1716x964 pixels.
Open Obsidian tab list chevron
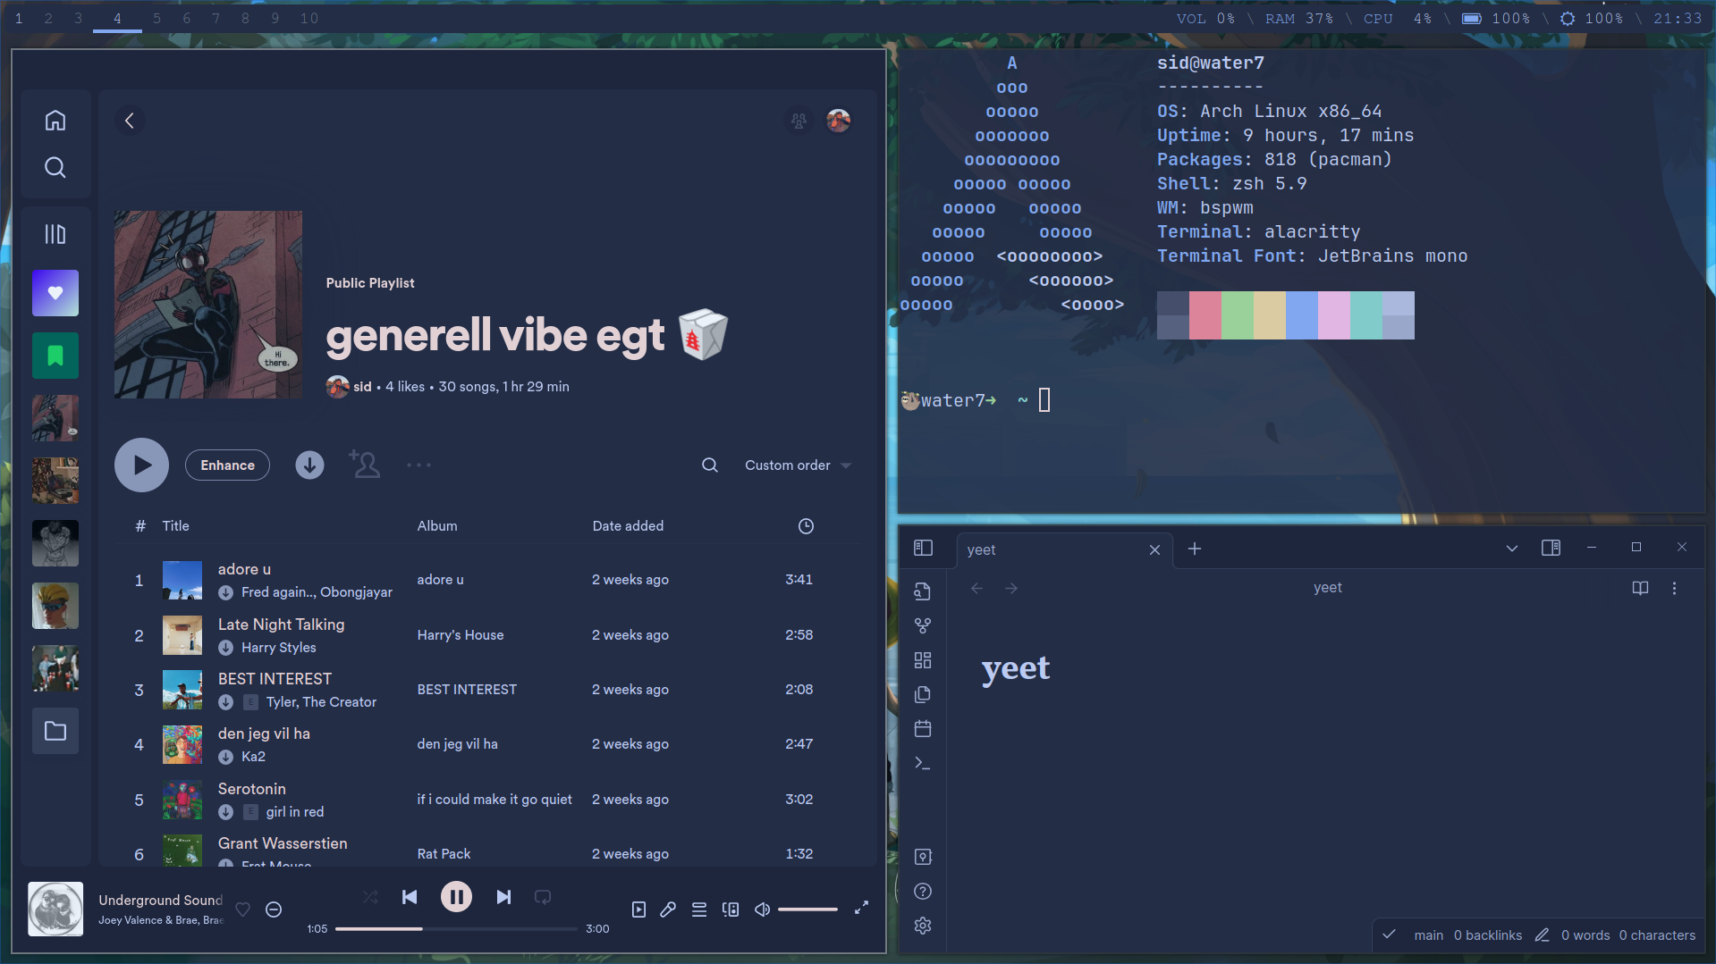1511,549
